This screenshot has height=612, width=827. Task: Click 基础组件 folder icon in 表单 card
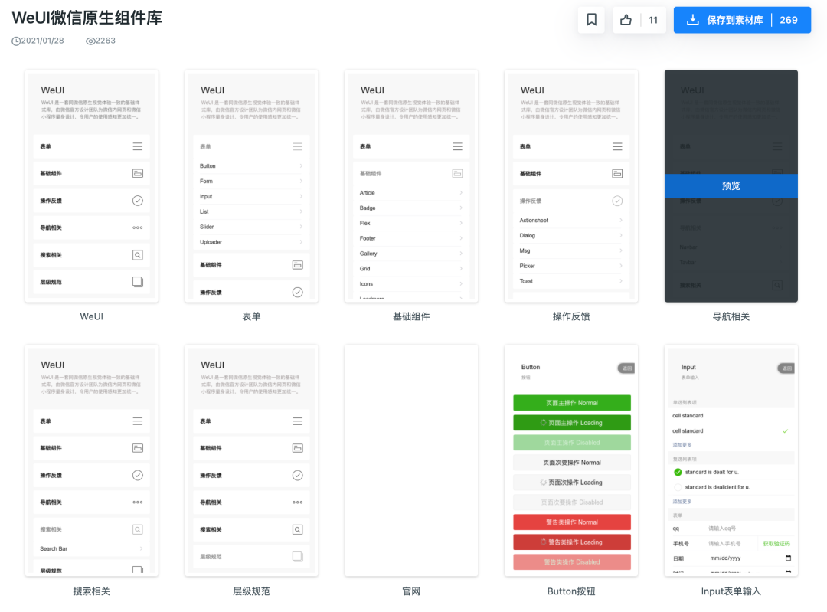click(297, 265)
